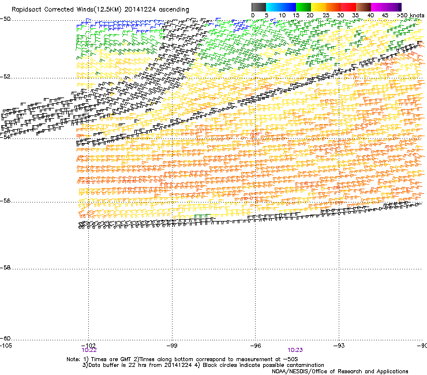The height and width of the screenshot is (375, 427).
Task: Click the latitude label '-54'
Action: [x=5, y=137]
